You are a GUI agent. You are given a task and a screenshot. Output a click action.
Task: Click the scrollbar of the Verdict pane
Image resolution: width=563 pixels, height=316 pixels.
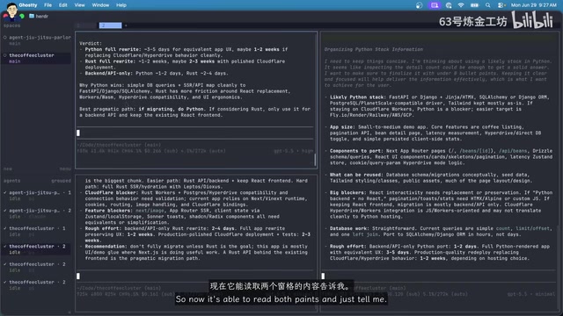pos(315,160)
